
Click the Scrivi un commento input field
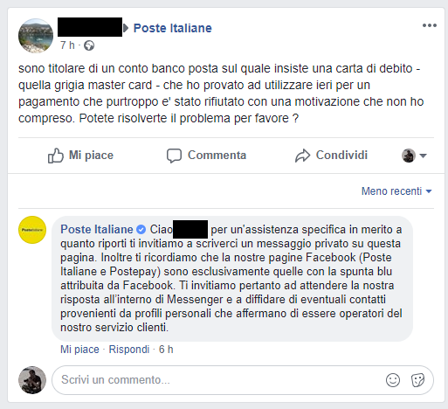click(x=243, y=380)
